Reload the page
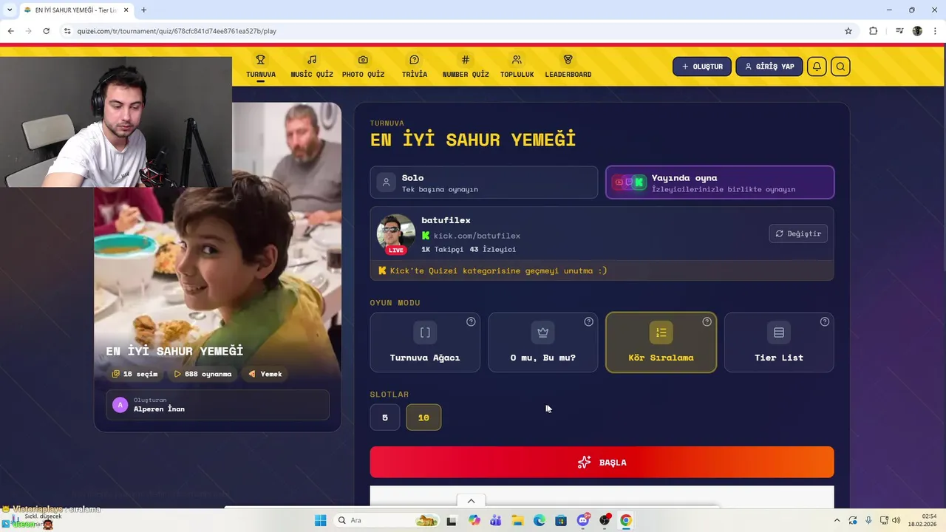Viewport: 946px width, 532px height. pyautogui.click(x=46, y=31)
